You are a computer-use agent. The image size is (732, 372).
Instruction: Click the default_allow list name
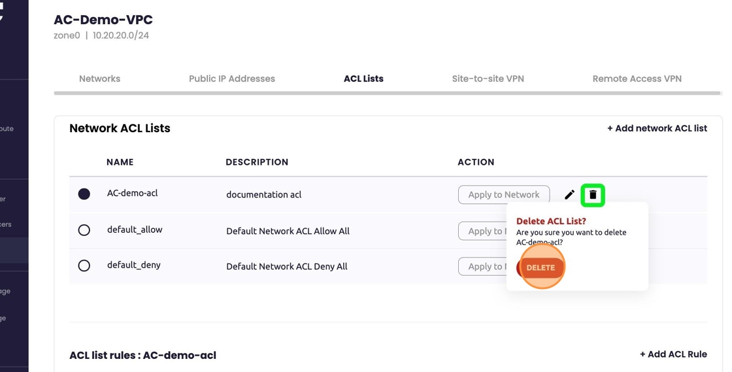point(135,229)
